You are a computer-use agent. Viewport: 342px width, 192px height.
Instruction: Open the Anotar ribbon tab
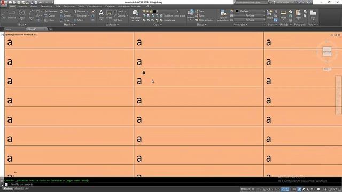[x=34, y=6]
